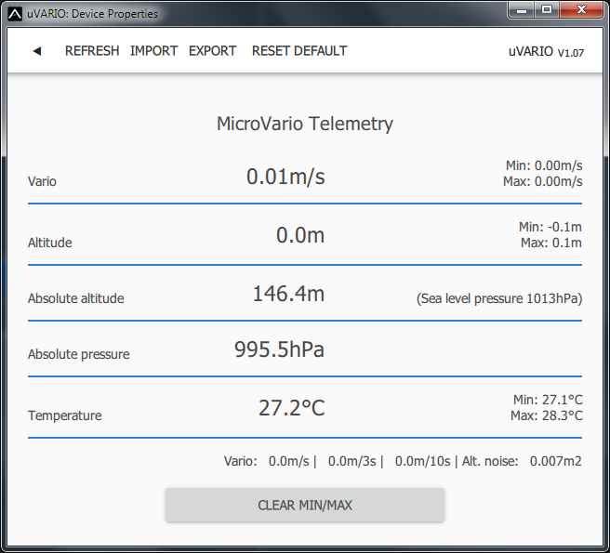Click the Altitude value 0.0m
610x553 pixels.
click(x=300, y=236)
